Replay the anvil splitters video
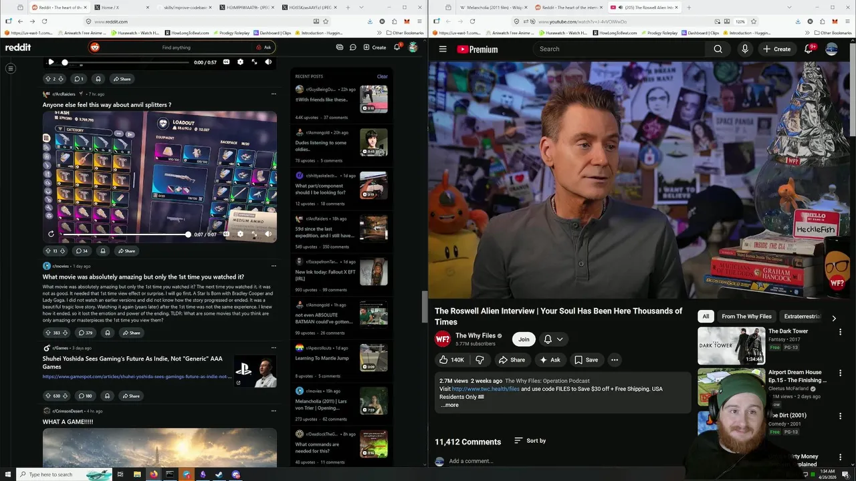This screenshot has height=481, width=856. click(51, 234)
